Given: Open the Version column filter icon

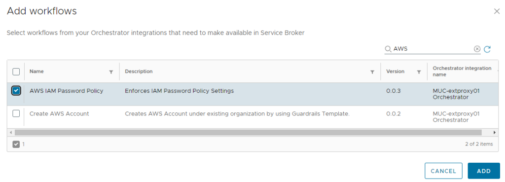Looking at the screenshot, I should point(419,72).
